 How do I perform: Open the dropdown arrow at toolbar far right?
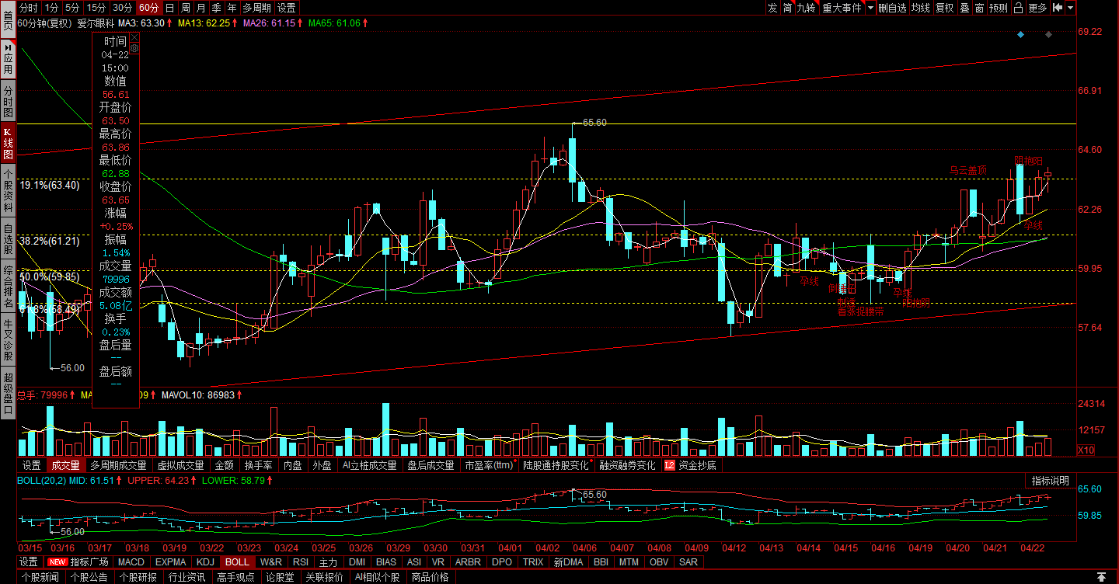coord(1071,8)
